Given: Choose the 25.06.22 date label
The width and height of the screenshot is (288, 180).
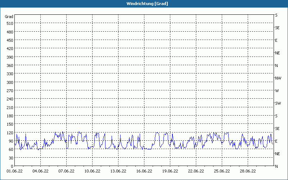Looking at the screenshot, I should (x=222, y=171).
